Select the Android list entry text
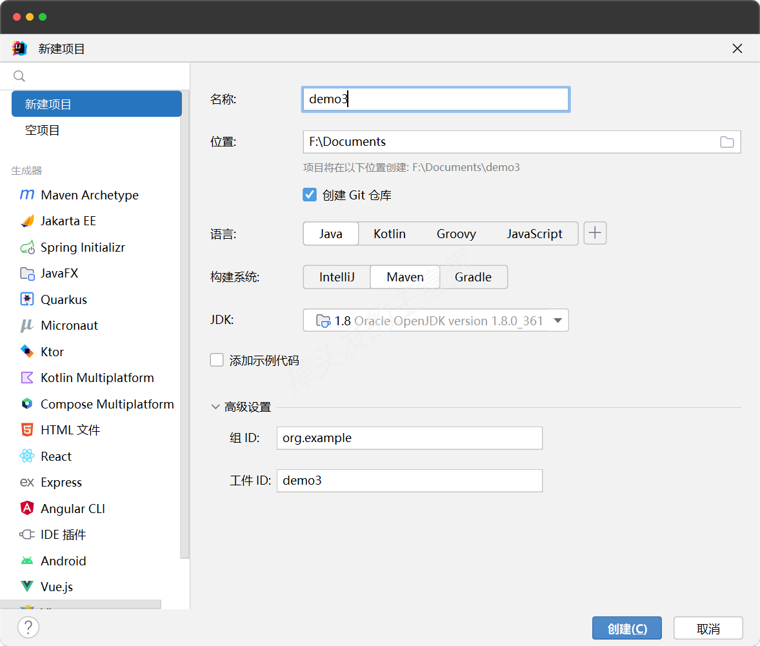This screenshot has height=646, width=760. 63,561
